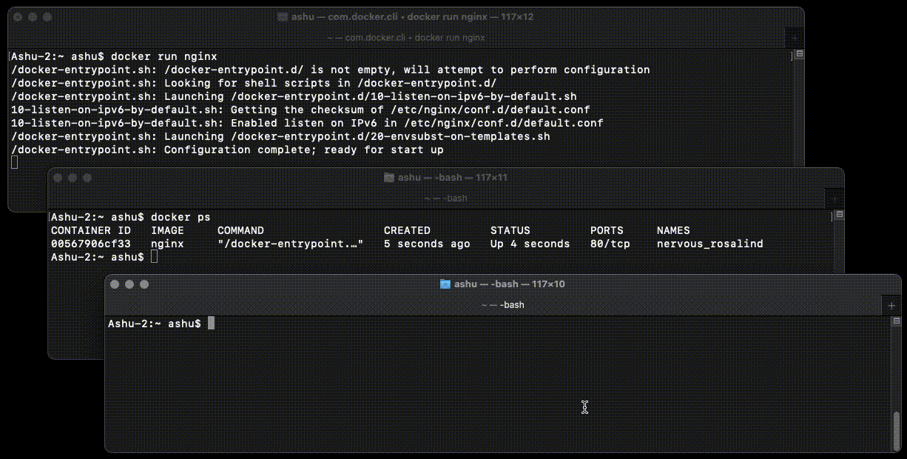907x459 pixels.
Task: Close the 117×10 bash terminal window
Action: [x=115, y=284]
